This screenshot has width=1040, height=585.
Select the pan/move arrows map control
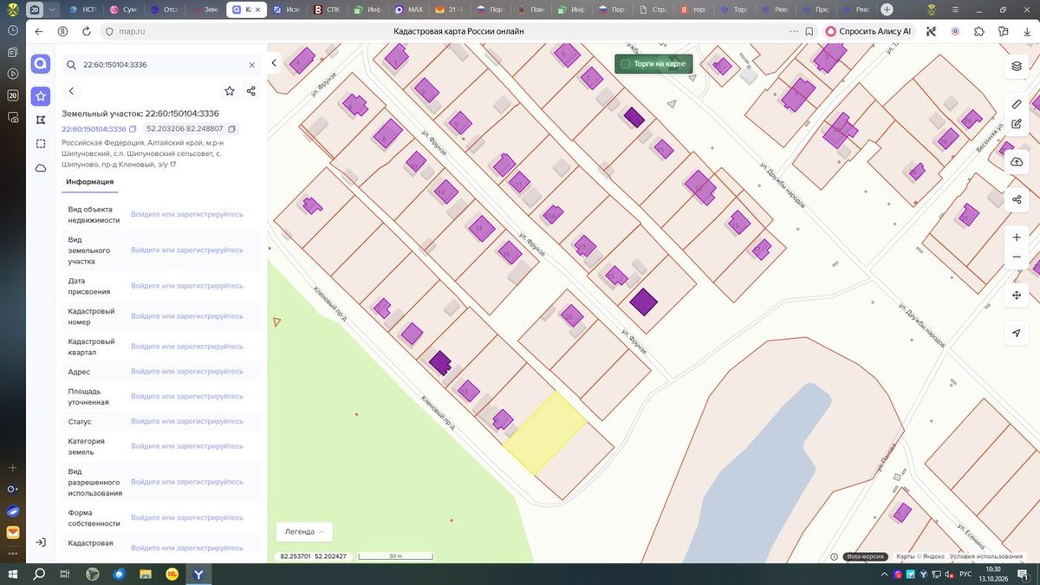[1017, 296]
